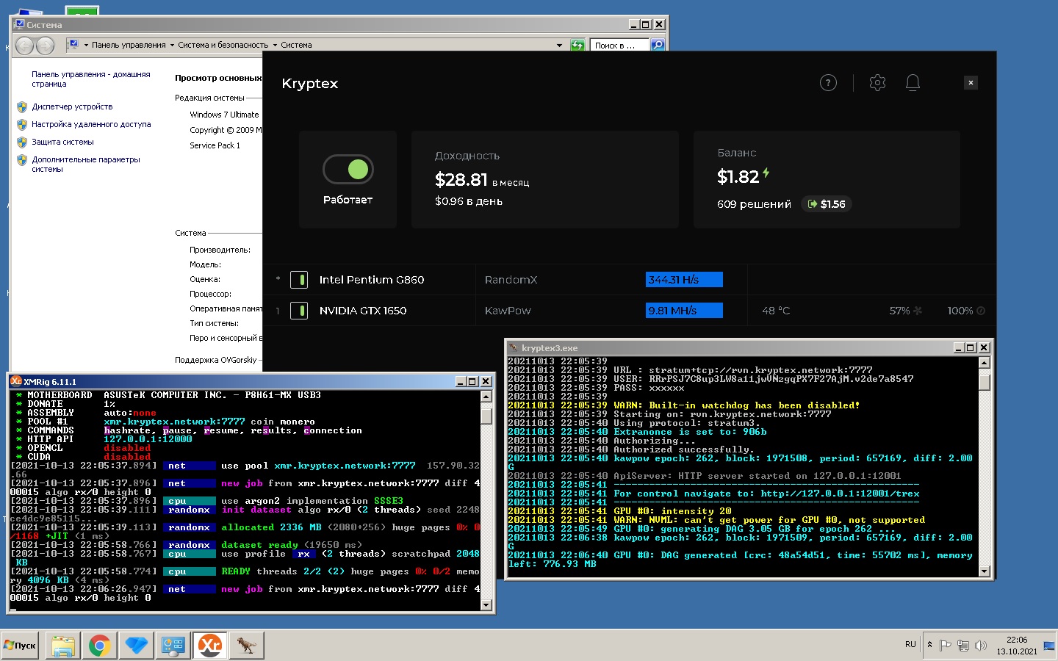Open Kryptex settings gear icon
The width and height of the screenshot is (1058, 661).
(x=877, y=83)
